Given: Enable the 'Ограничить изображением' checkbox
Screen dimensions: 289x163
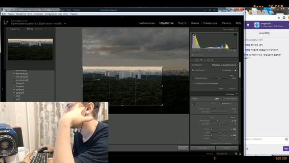Looking at the screenshot, I should pyautogui.click(x=193, y=83).
